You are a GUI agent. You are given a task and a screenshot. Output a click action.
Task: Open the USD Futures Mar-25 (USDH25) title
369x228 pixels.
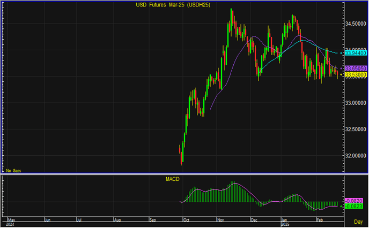pyautogui.click(x=172, y=5)
